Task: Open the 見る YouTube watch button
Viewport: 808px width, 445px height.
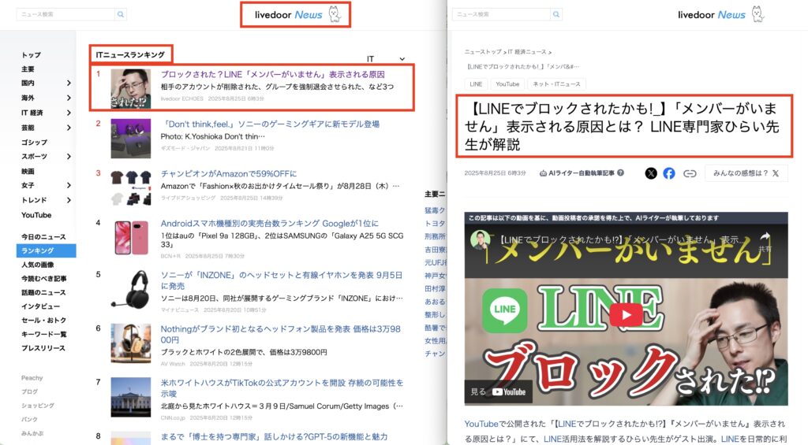Action: tap(497, 391)
